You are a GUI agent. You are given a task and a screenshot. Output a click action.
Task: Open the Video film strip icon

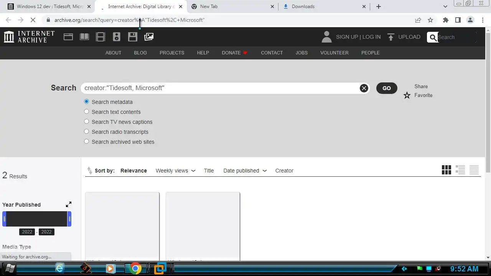(x=101, y=37)
